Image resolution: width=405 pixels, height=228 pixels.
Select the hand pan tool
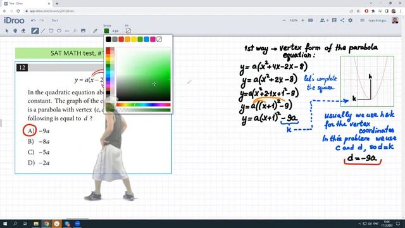coord(15,31)
